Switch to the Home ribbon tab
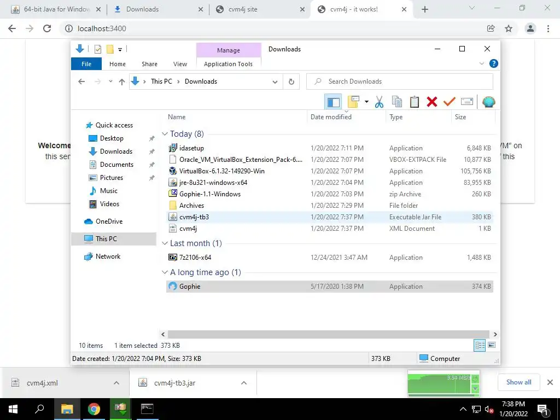Image resolution: width=560 pixels, height=420 pixels. [118, 64]
